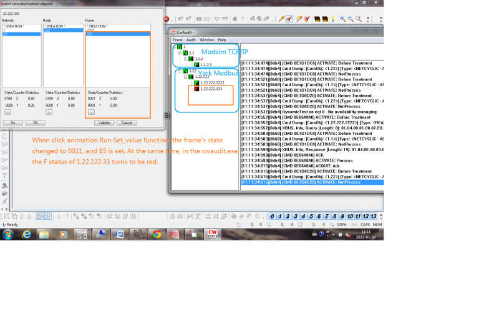Toggle layer 3 button in bottom toolbar
499x331 pixels.
(296, 216)
